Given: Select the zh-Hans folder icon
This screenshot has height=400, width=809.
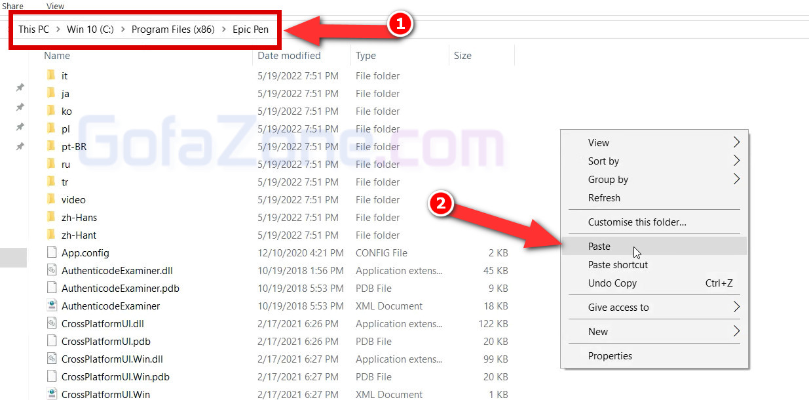Looking at the screenshot, I should tap(52, 217).
